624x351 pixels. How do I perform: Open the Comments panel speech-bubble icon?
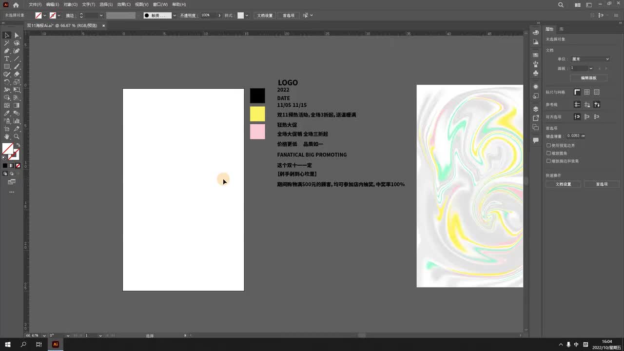pos(536,140)
